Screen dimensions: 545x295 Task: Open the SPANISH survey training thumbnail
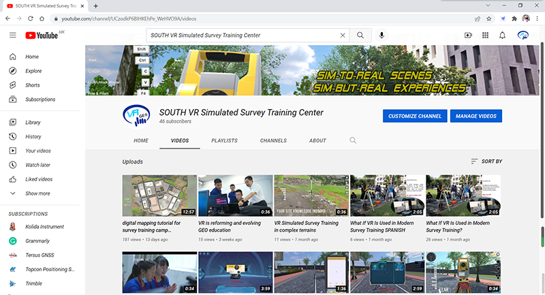pyautogui.click(x=387, y=196)
